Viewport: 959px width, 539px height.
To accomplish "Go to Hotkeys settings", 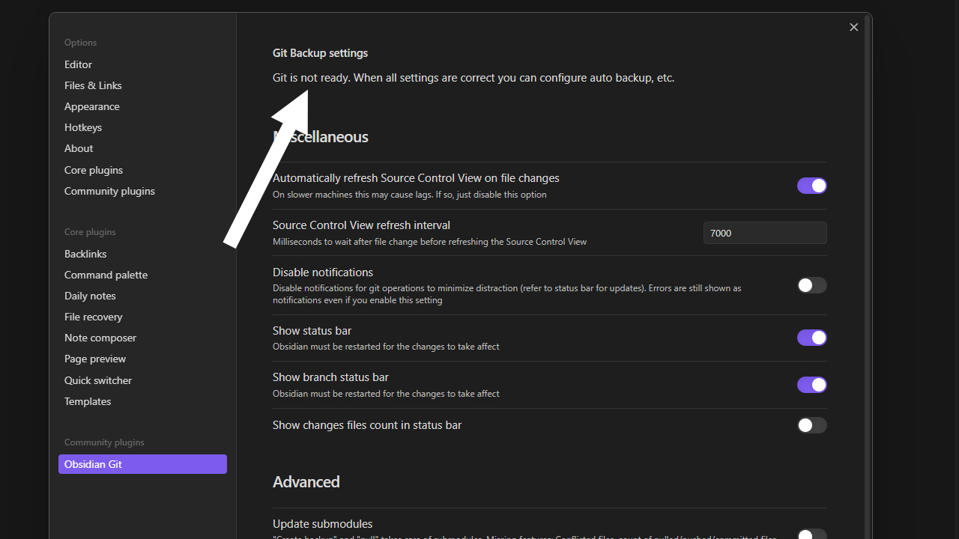I will click(83, 127).
